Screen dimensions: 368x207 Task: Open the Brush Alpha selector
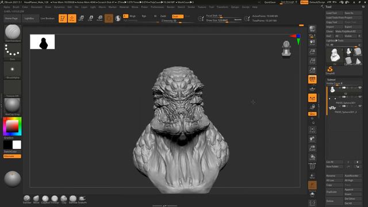(x=13, y=70)
